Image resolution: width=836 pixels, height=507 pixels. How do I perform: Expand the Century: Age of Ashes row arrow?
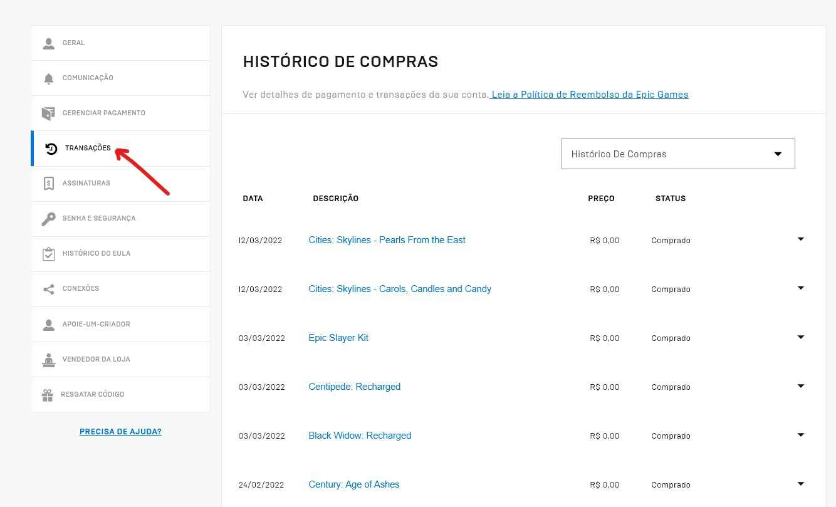(x=800, y=484)
